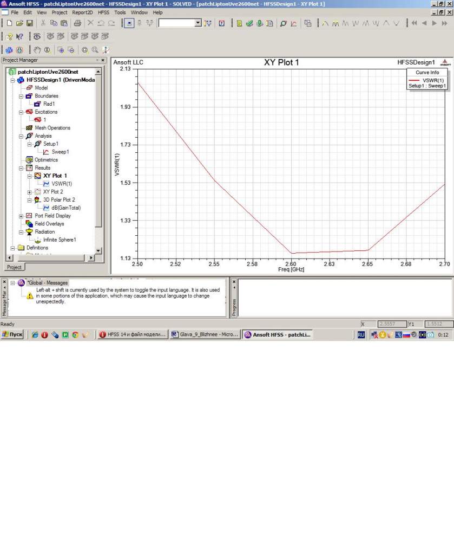Select the Rad1 boundary item
Screen dimensions: 454x555
click(x=49, y=104)
